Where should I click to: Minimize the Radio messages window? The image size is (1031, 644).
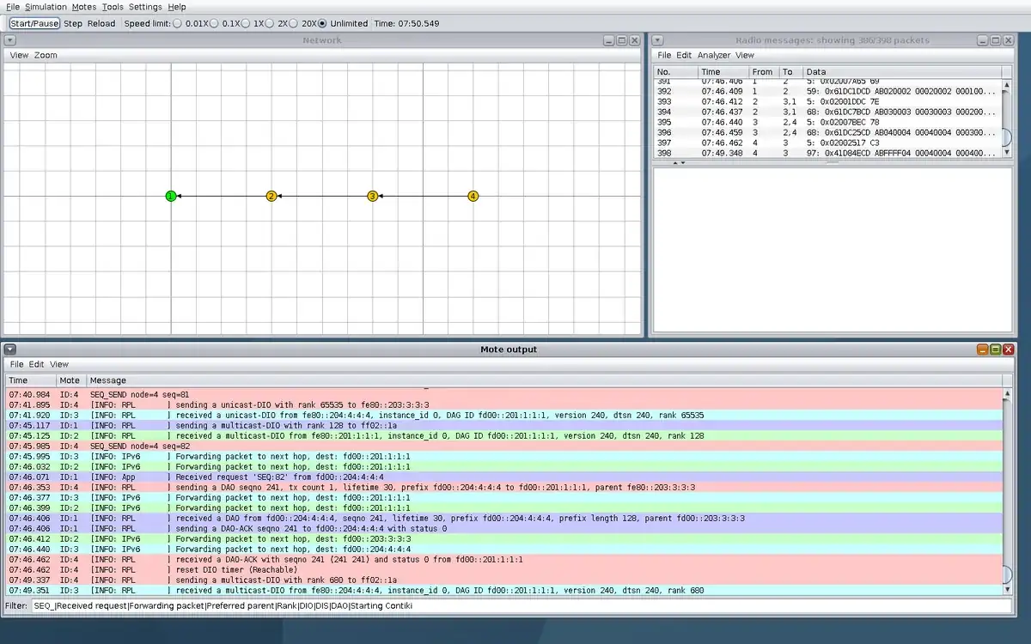point(984,40)
